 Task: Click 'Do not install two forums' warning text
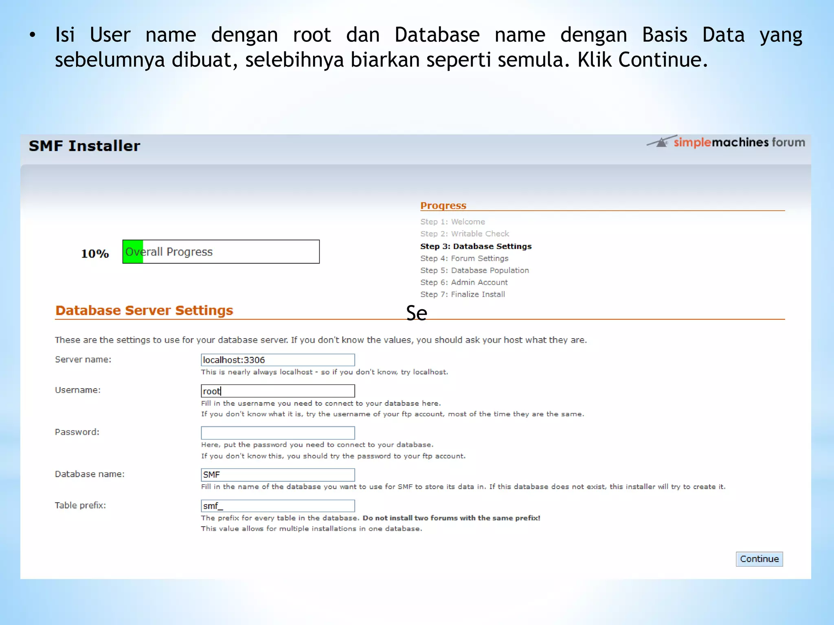pos(451,518)
